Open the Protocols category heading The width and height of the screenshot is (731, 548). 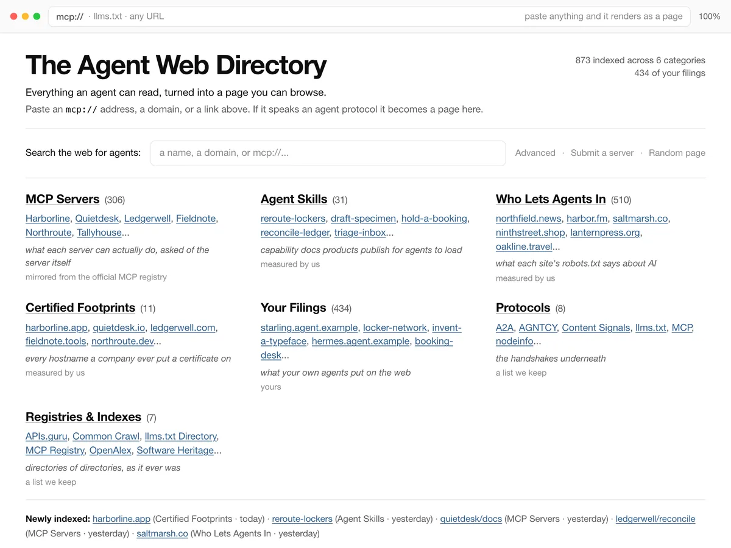click(523, 307)
